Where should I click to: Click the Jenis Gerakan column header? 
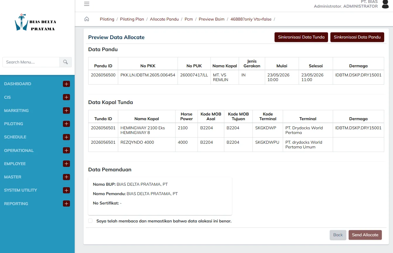coord(252,63)
